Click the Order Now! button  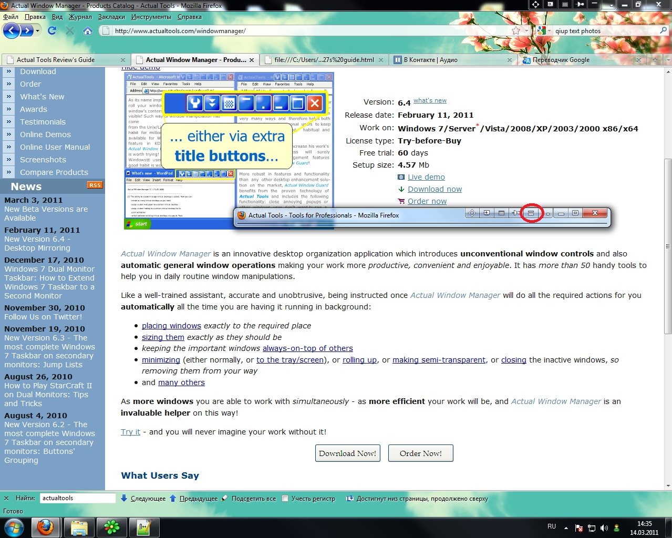click(x=421, y=453)
